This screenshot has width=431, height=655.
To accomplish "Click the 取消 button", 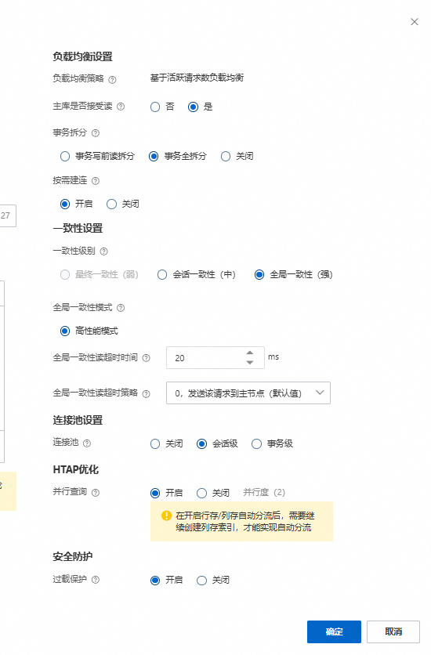I will pos(393,631).
